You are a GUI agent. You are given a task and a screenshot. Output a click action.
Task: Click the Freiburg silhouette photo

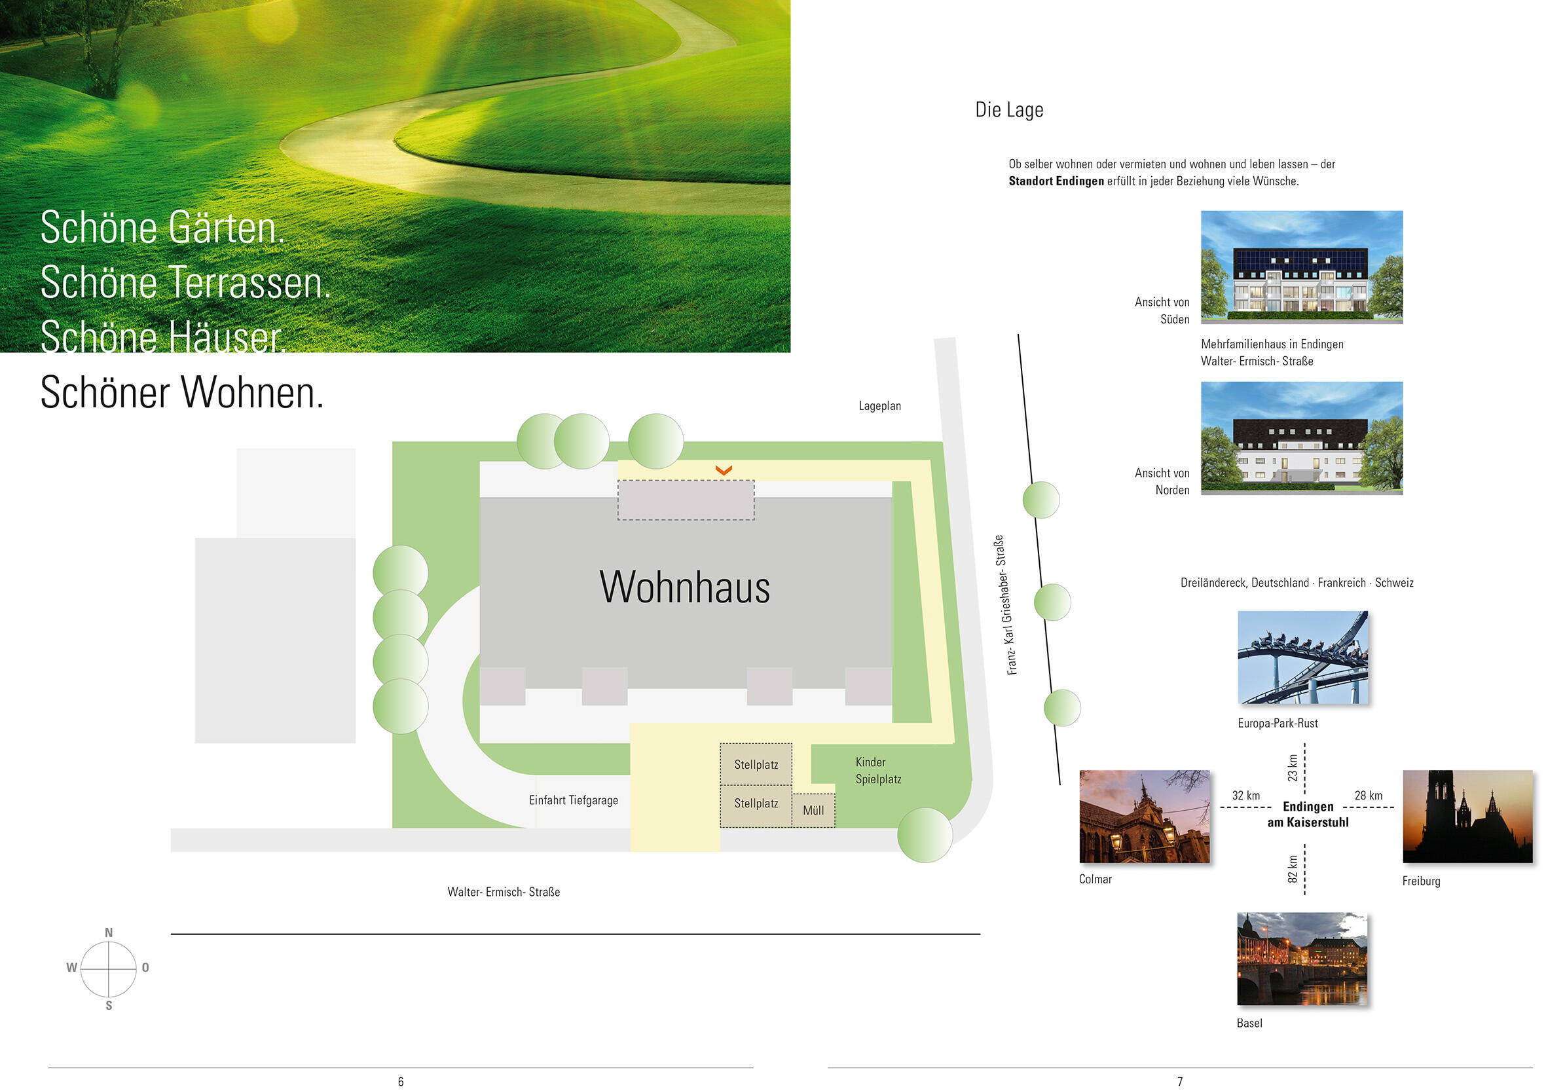tap(1467, 816)
